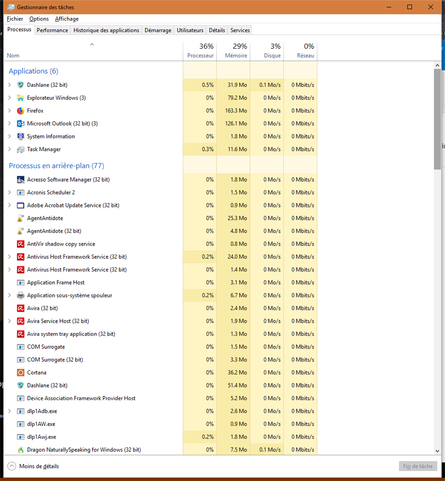Sort by the Processeur column header
This screenshot has width=445, height=481.
coord(200,51)
